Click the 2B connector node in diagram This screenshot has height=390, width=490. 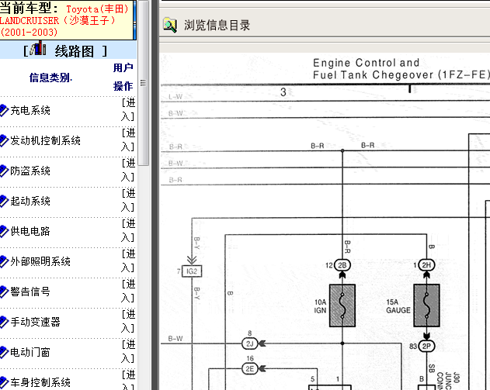[x=342, y=265]
